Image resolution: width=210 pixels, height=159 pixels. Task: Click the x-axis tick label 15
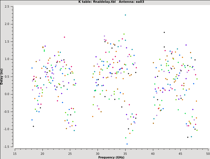pos(15,153)
